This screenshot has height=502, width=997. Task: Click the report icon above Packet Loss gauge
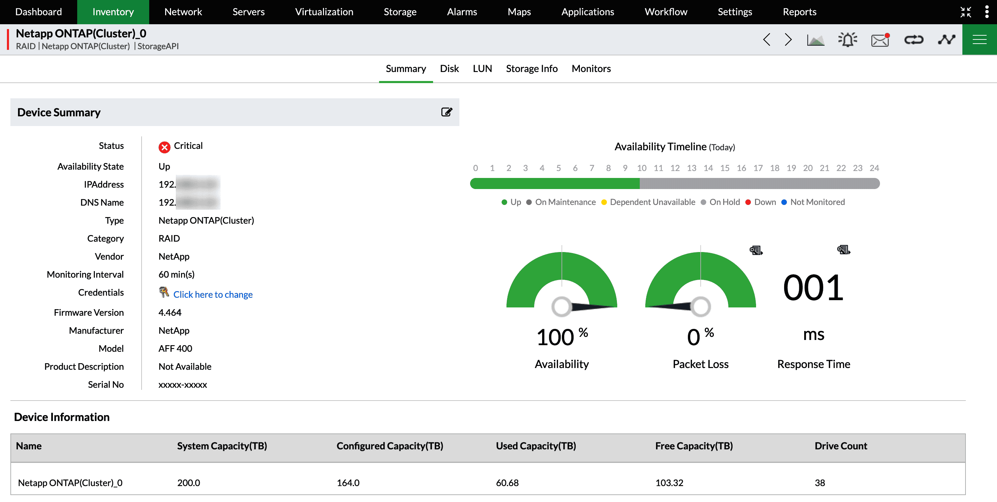click(756, 250)
